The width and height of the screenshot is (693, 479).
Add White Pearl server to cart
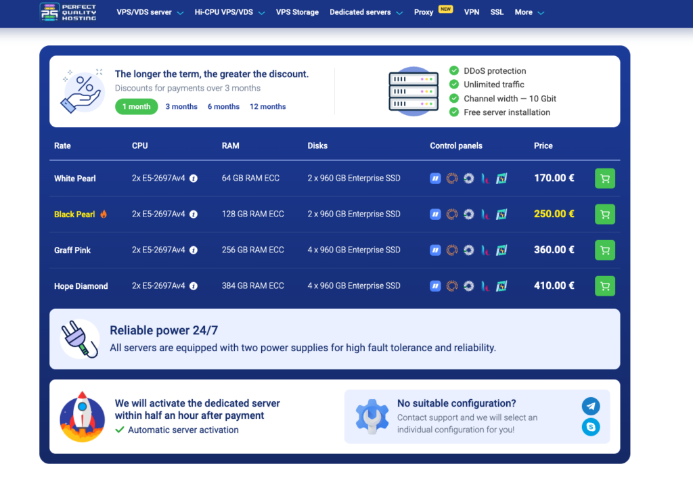(x=604, y=179)
